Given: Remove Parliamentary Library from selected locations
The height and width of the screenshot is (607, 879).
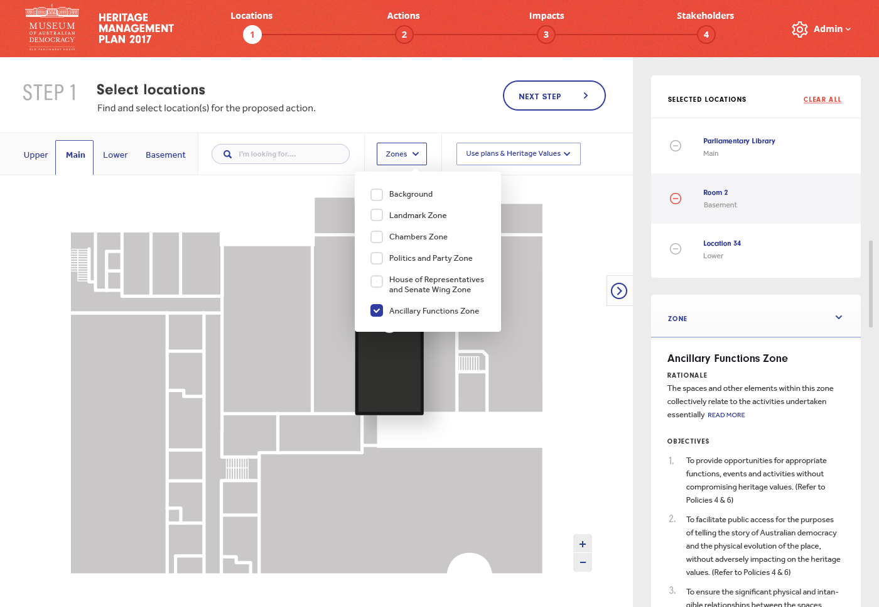Looking at the screenshot, I should click(676, 145).
